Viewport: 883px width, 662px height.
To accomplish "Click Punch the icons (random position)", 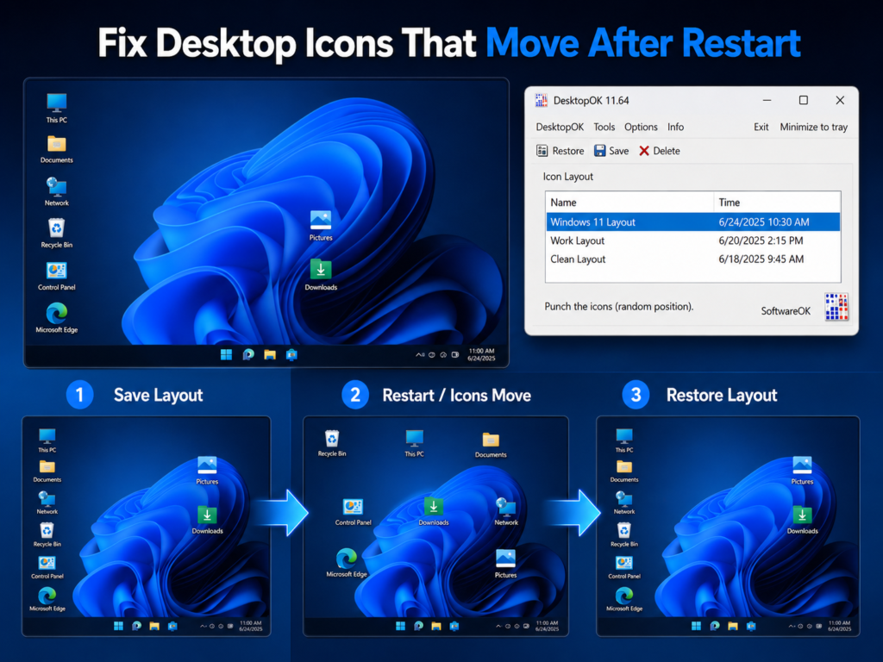I will (619, 307).
